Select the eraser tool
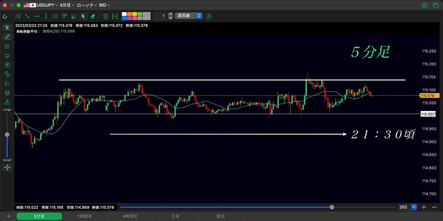This screenshot has height=221, width=443. pyautogui.click(x=93, y=16)
